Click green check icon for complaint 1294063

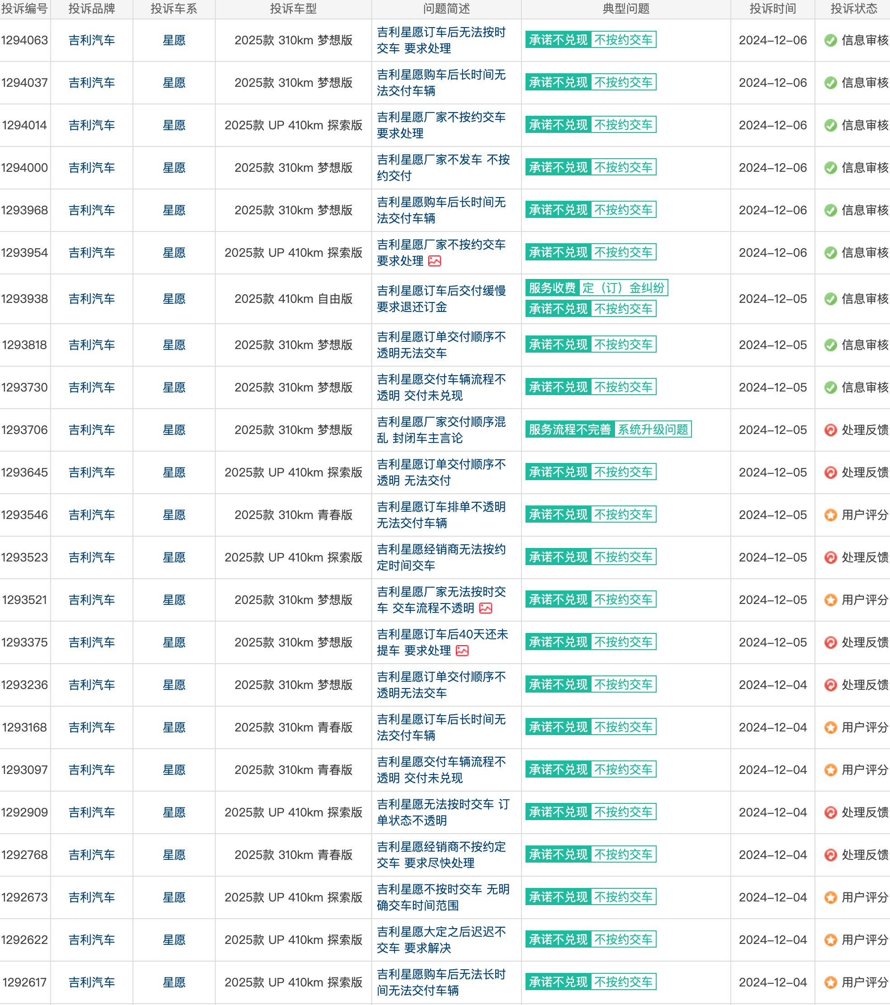830,40
